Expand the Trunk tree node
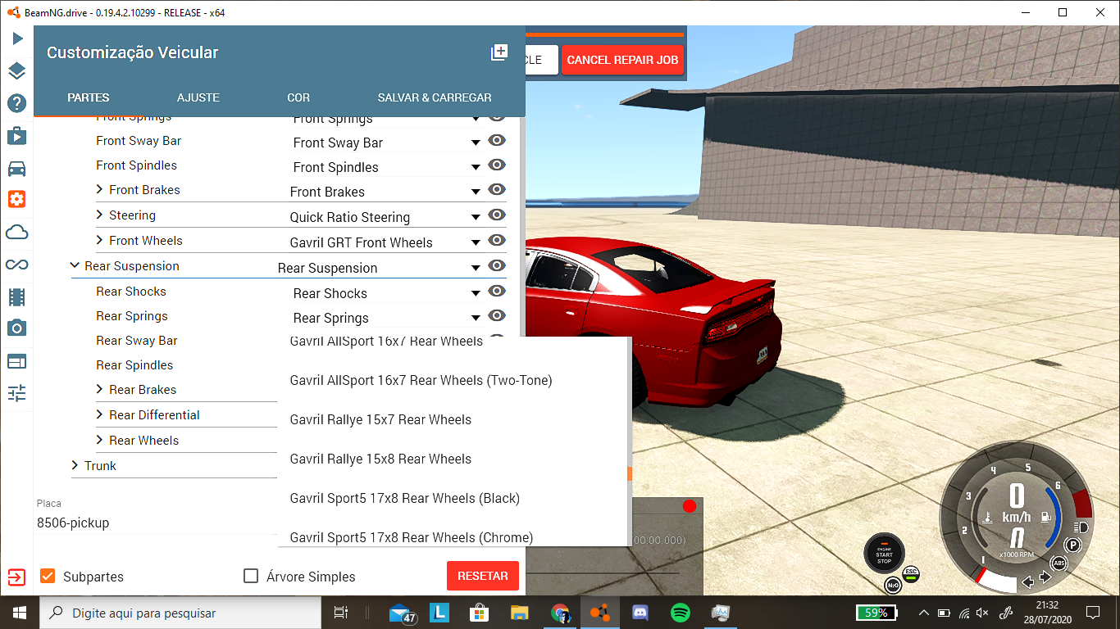Image resolution: width=1120 pixels, height=629 pixels. [x=75, y=466]
